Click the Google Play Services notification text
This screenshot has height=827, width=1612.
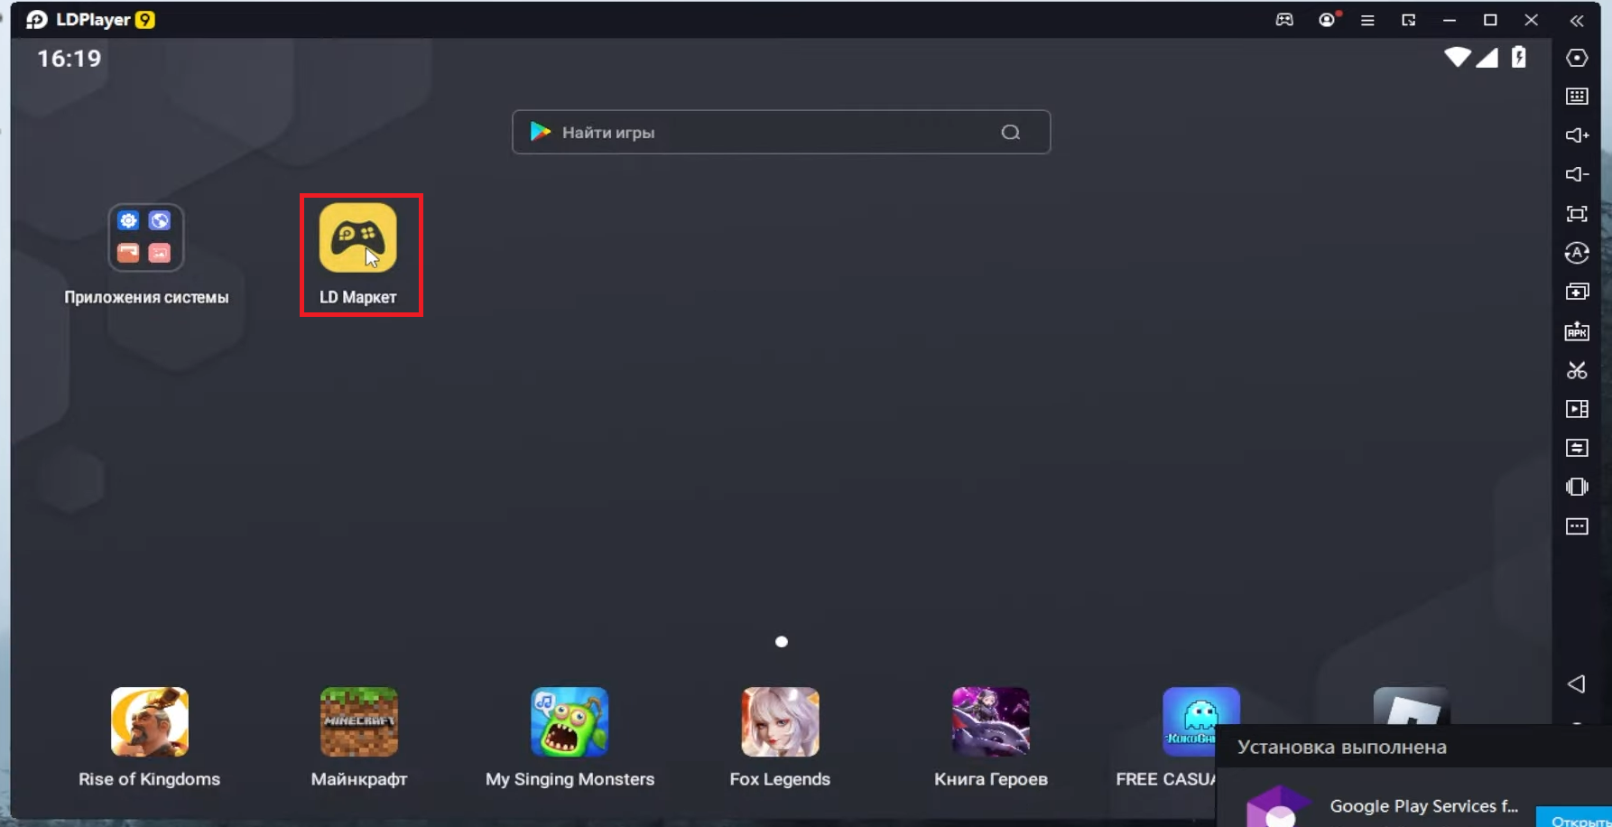tap(1423, 806)
